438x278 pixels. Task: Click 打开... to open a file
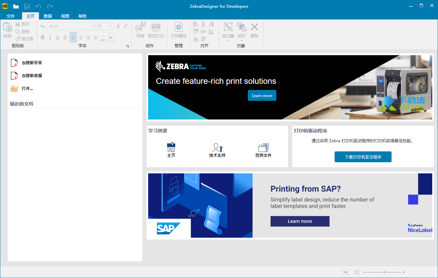(22, 89)
